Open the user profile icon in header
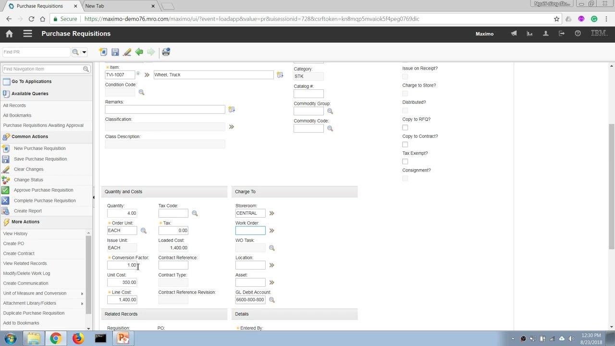The height and width of the screenshot is (346, 615). (x=545, y=34)
